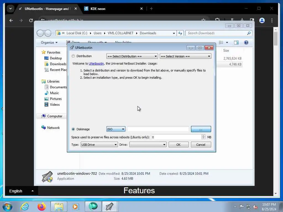Click Explorer's forward navigation button
Viewport: 283px width, 212px height.
click(48, 33)
